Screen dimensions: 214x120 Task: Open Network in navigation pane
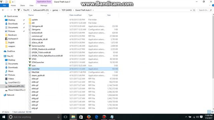pyautogui.click(x=10, y=95)
